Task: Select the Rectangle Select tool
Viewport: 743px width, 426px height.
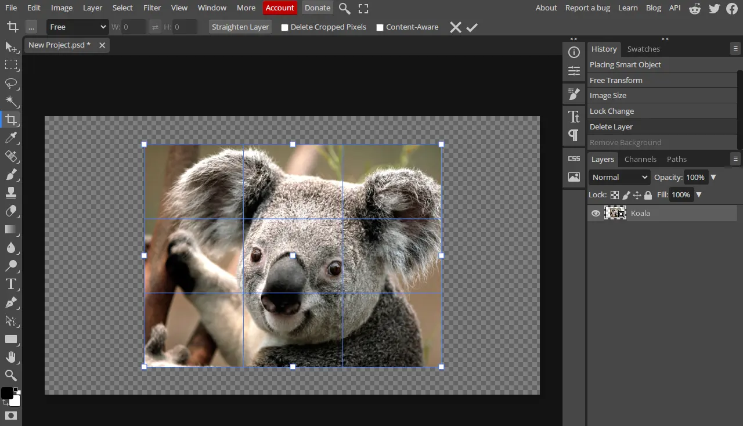Action: 11,64
